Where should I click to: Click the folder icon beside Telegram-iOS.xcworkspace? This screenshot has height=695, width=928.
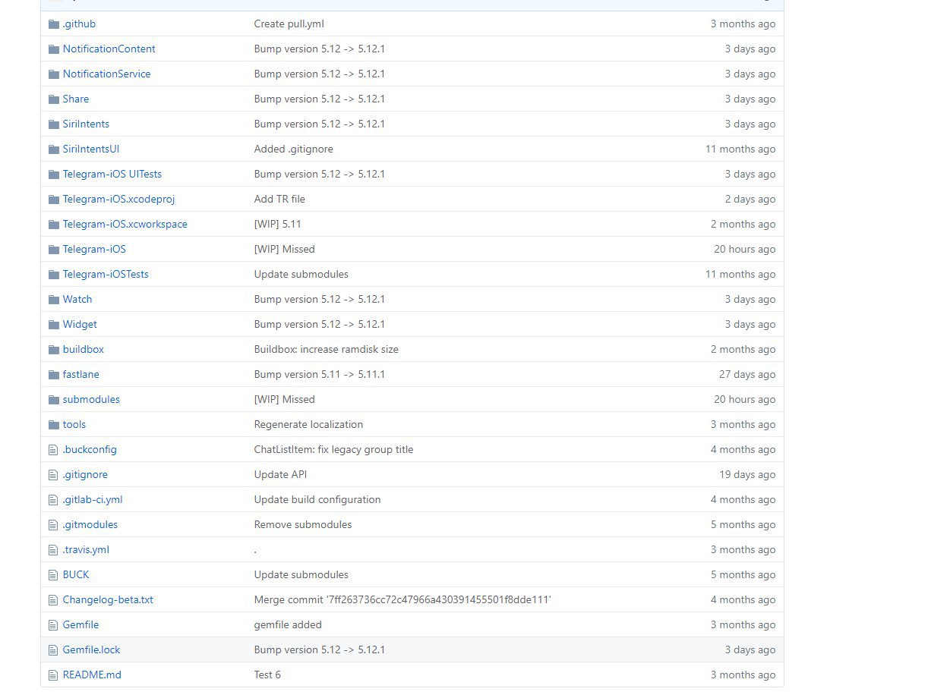pyautogui.click(x=53, y=225)
